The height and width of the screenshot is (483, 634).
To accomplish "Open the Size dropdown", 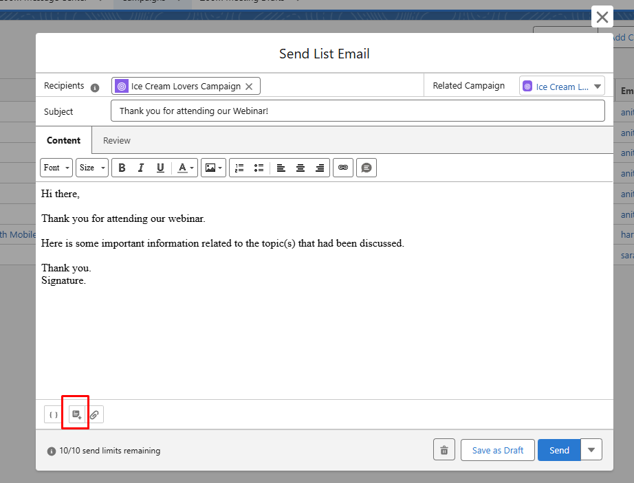I will pos(92,168).
